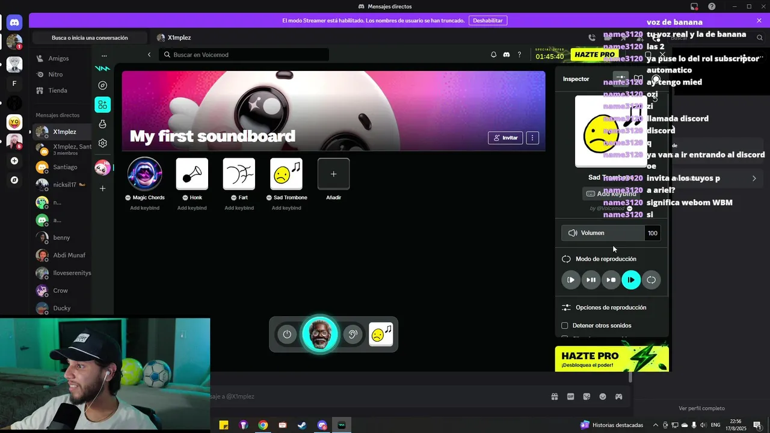Open the Discord emoji picker
This screenshot has height=433, width=770.
(603, 396)
